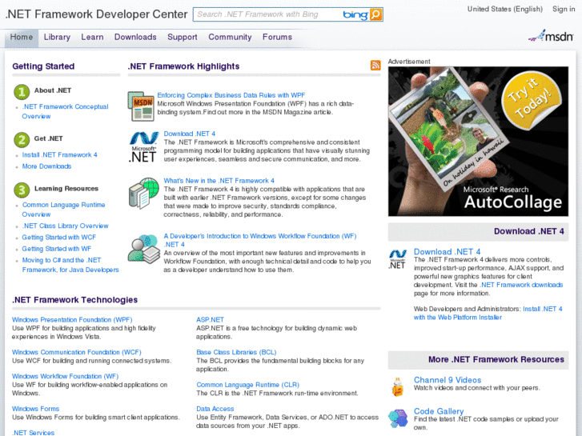
Task: Open the Library tab
Action: click(x=57, y=37)
